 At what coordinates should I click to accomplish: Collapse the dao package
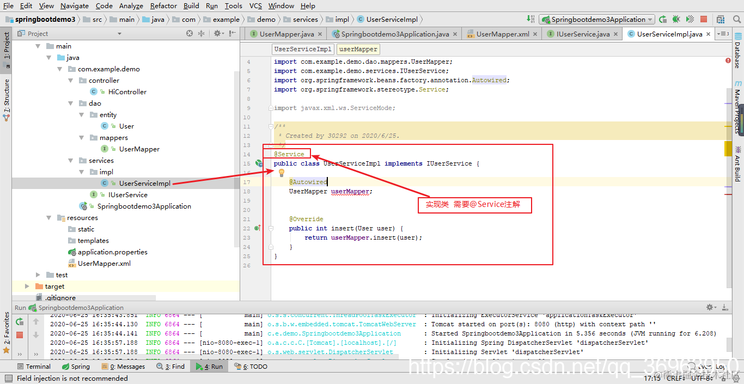(71, 103)
